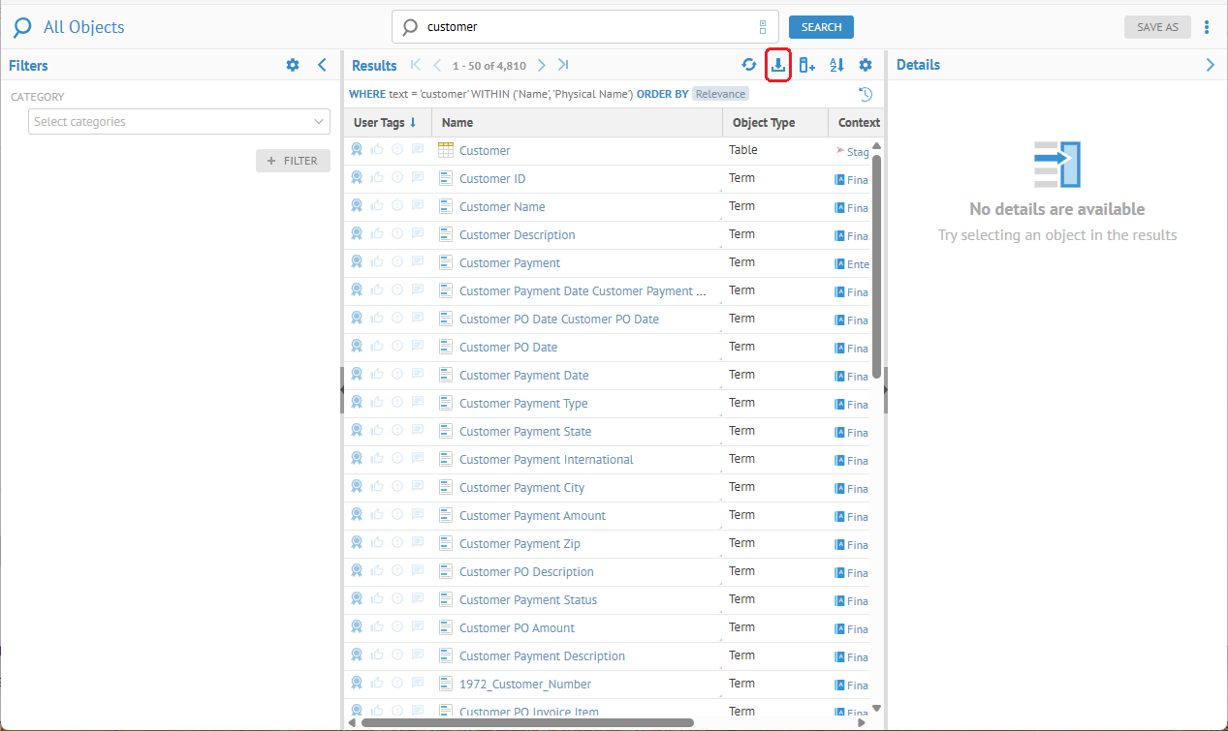Image resolution: width=1228 pixels, height=731 pixels.
Task: Open the Select categories dropdown
Action: (179, 122)
